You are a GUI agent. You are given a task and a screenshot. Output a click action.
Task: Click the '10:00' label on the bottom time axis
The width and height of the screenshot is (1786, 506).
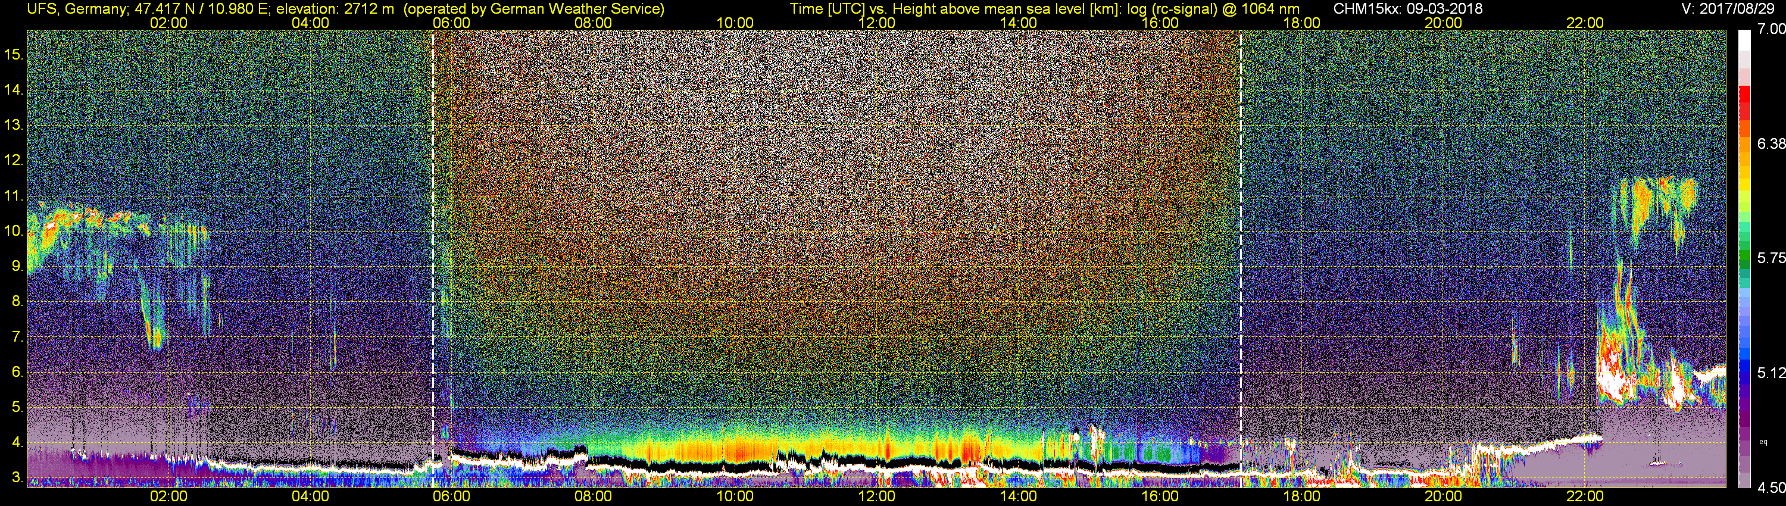[x=735, y=496]
